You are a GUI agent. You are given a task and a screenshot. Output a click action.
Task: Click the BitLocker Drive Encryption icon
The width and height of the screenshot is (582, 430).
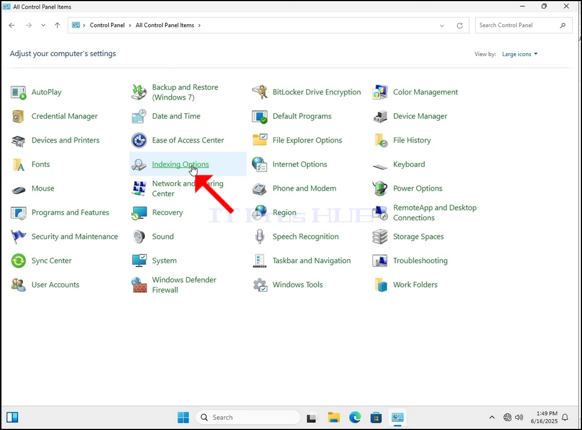tap(259, 92)
